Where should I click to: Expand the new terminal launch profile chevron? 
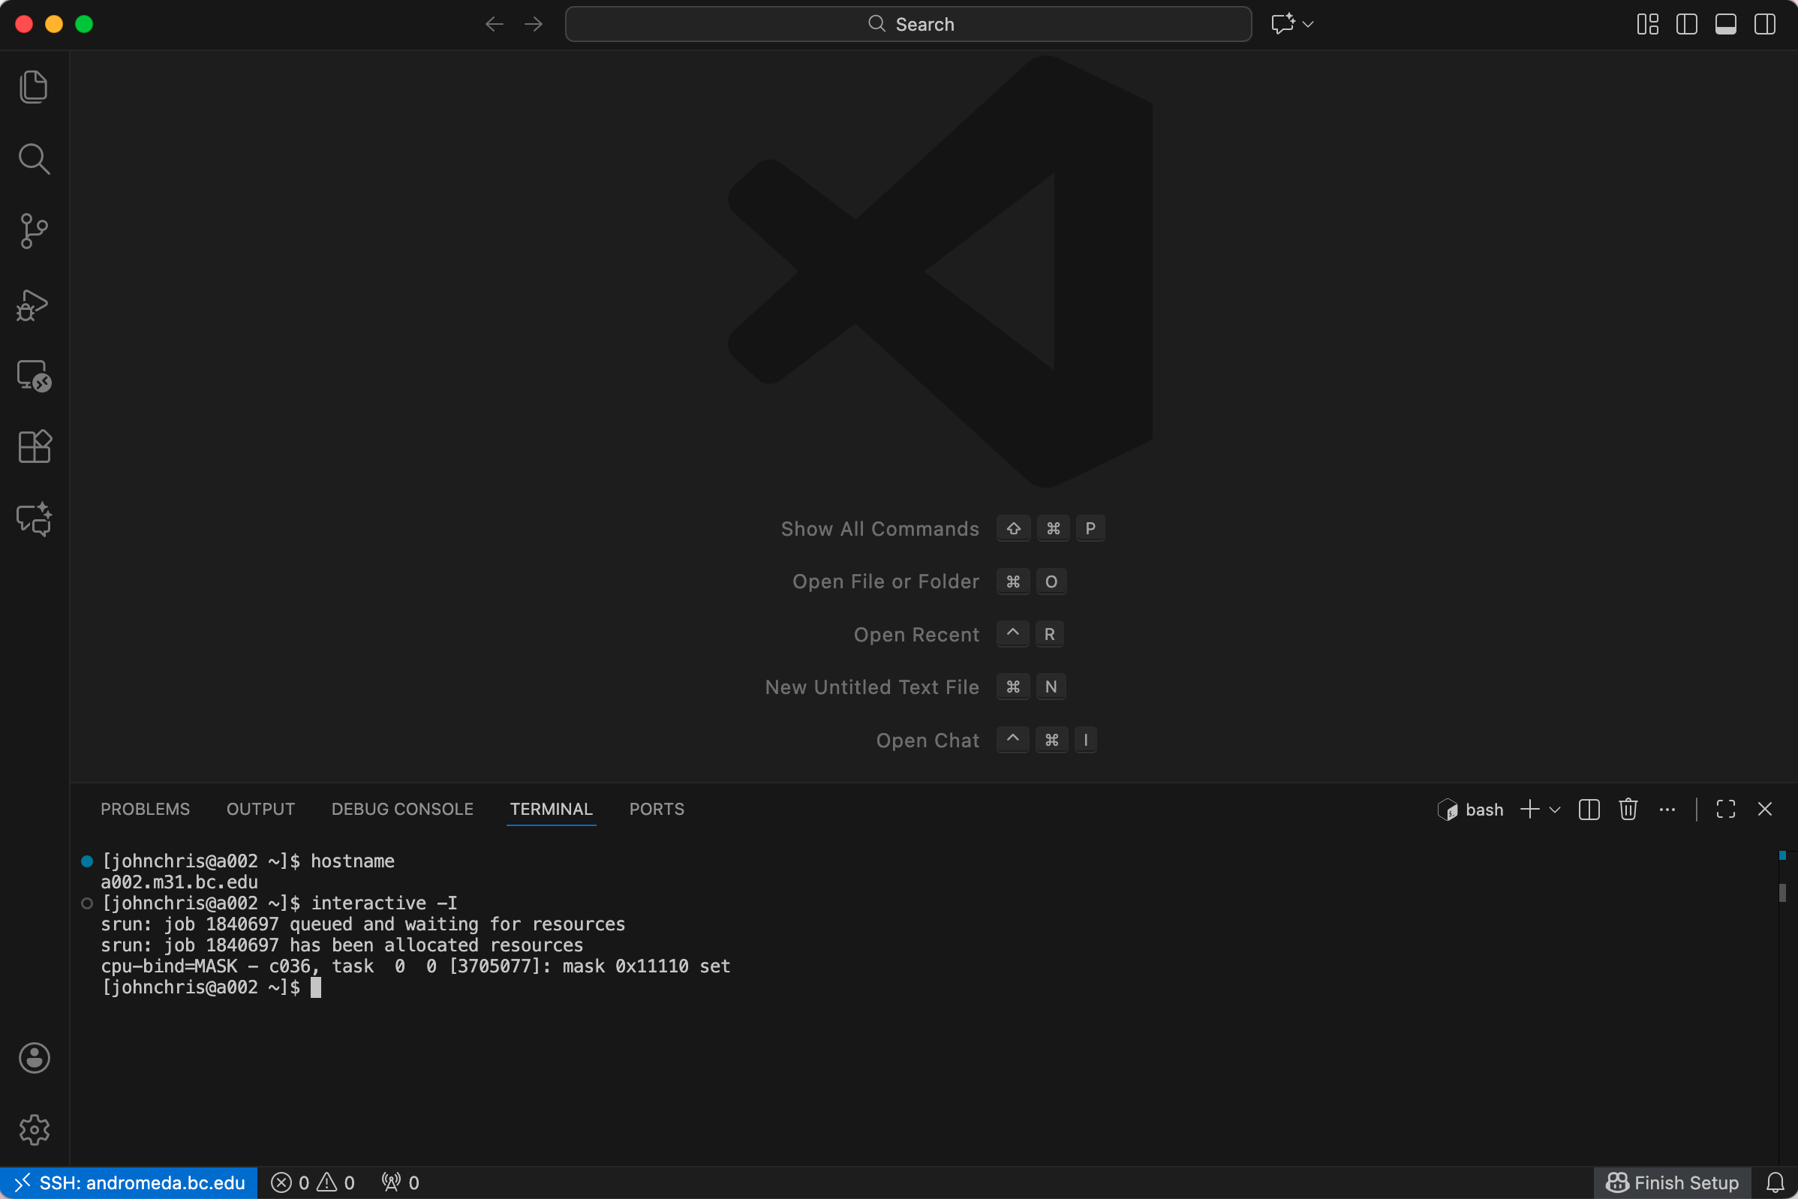(x=1555, y=810)
